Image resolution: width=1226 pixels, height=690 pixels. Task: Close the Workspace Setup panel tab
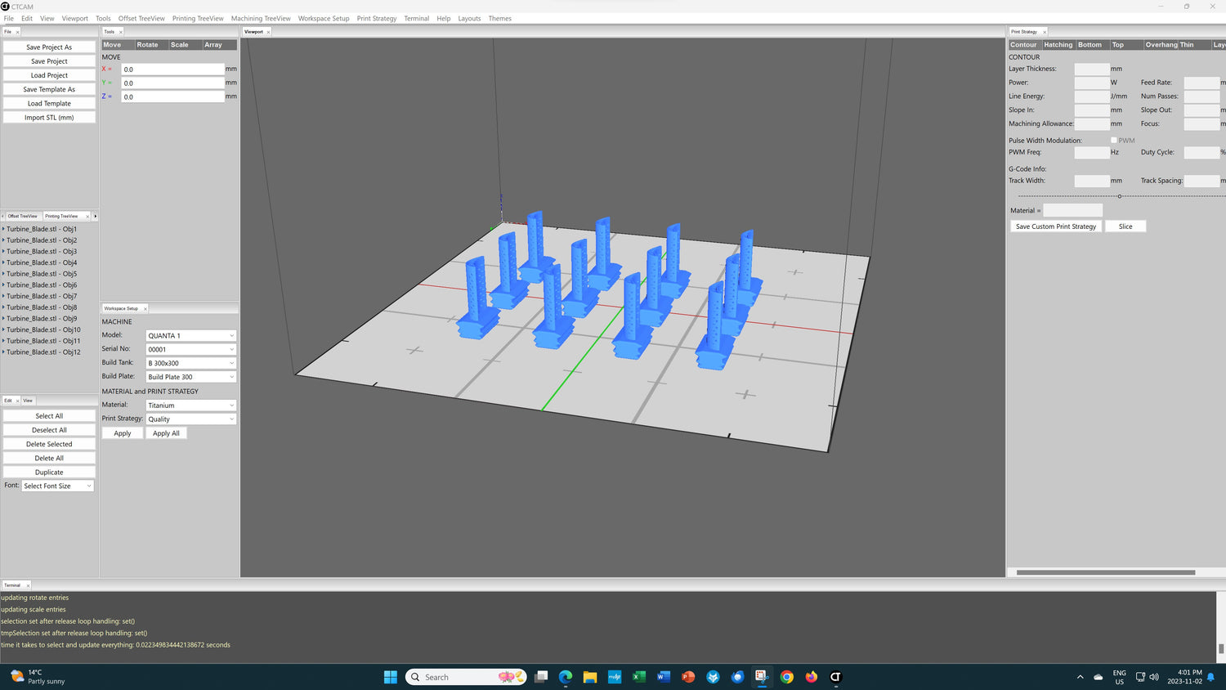point(145,308)
